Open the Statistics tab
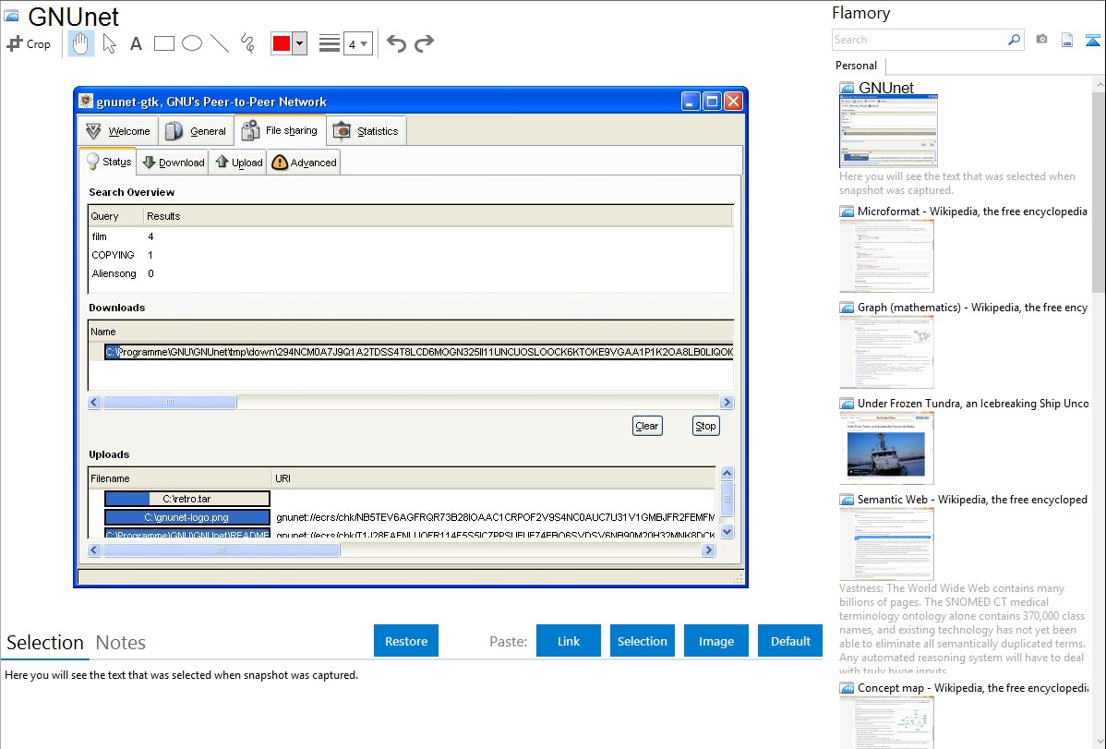Viewport: 1106px width, 749px height. click(367, 131)
